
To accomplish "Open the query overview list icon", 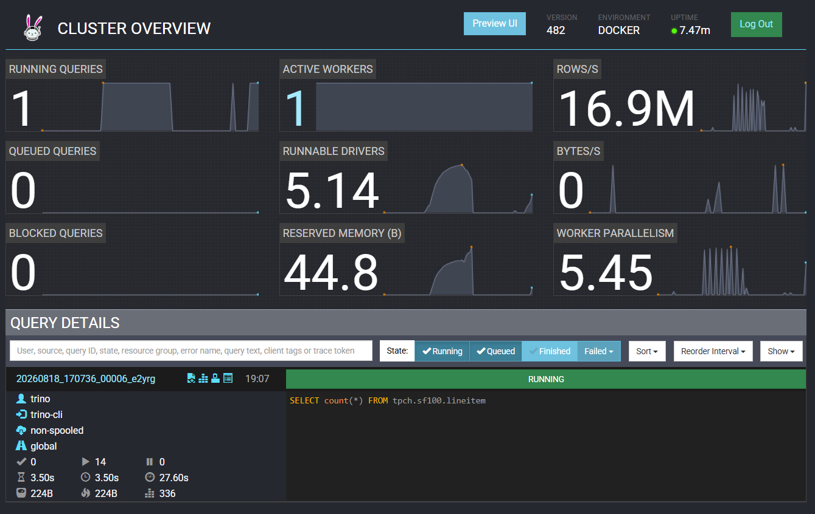I will (x=228, y=379).
